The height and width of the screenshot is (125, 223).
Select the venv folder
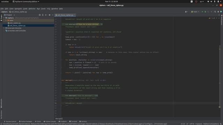pyautogui.click(x=10, y=20)
